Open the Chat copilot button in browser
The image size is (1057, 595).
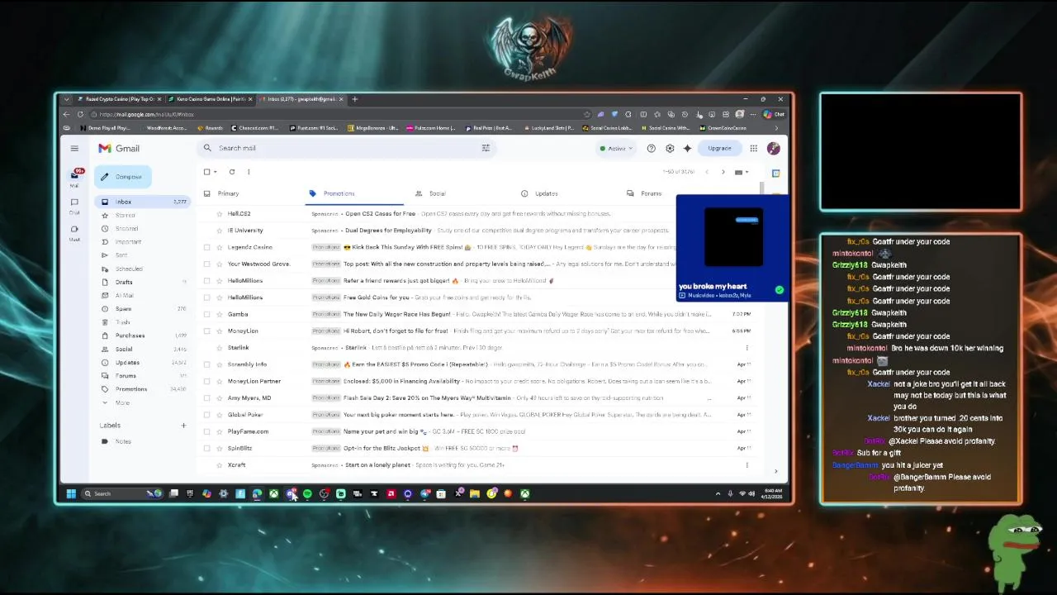[x=774, y=114]
